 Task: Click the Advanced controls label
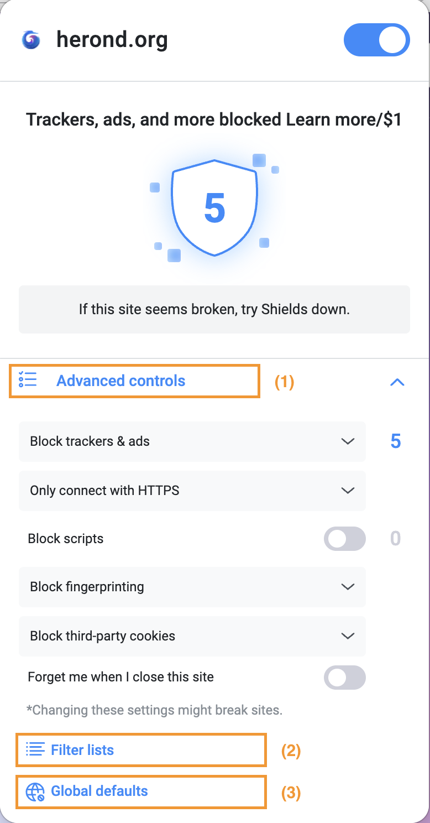coord(121,381)
